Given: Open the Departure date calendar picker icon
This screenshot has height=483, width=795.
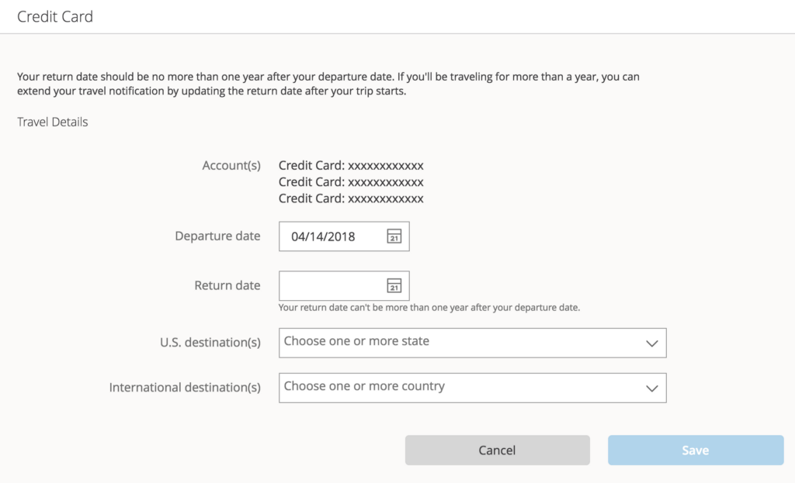Looking at the screenshot, I should click(394, 236).
